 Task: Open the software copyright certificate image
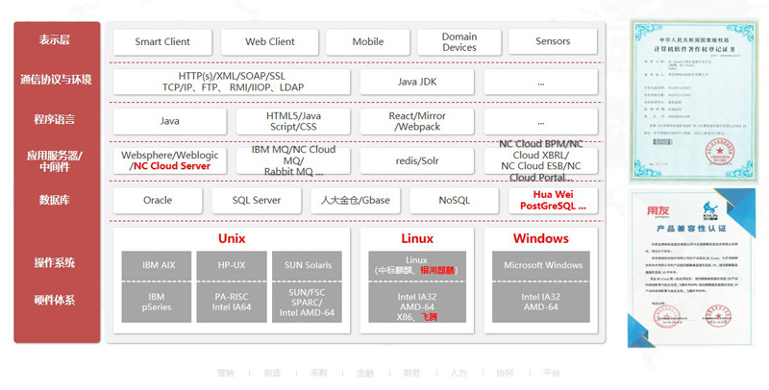[x=691, y=100]
